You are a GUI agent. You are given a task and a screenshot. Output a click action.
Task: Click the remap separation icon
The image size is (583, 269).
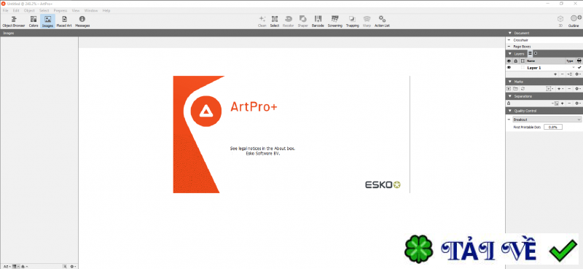point(555,103)
